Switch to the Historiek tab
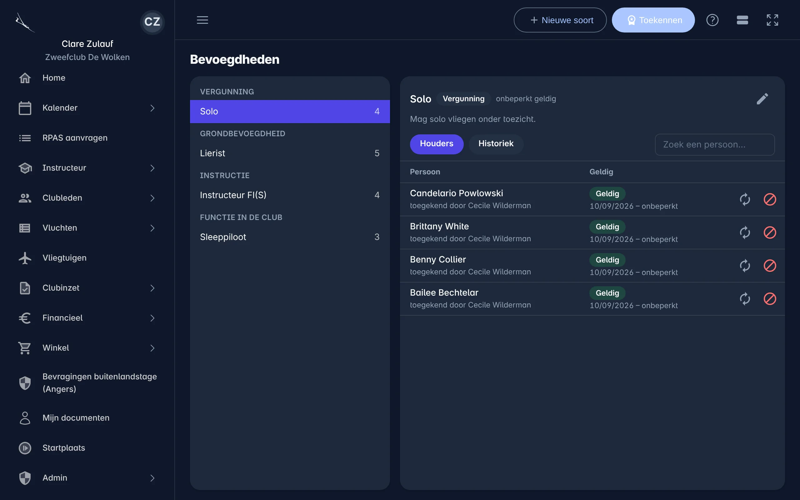Image resolution: width=800 pixels, height=500 pixels. [x=496, y=144]
